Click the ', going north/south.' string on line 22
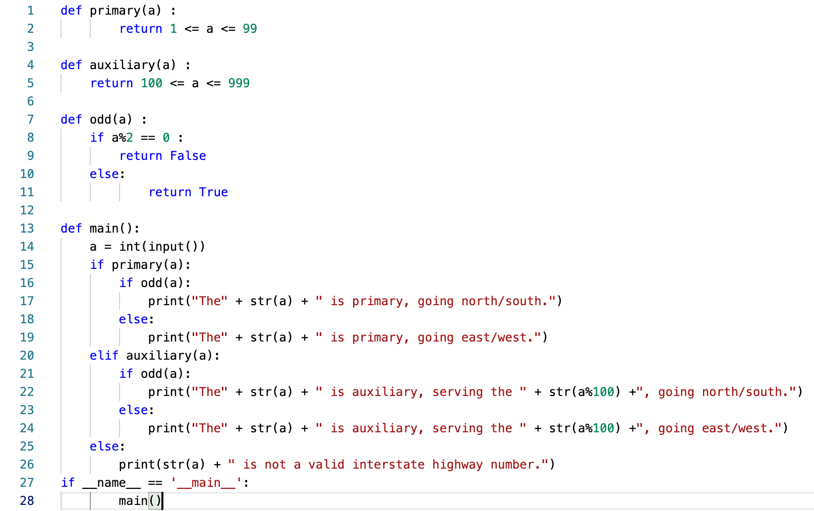Screen dimensions: 814x511 (716, 392)
